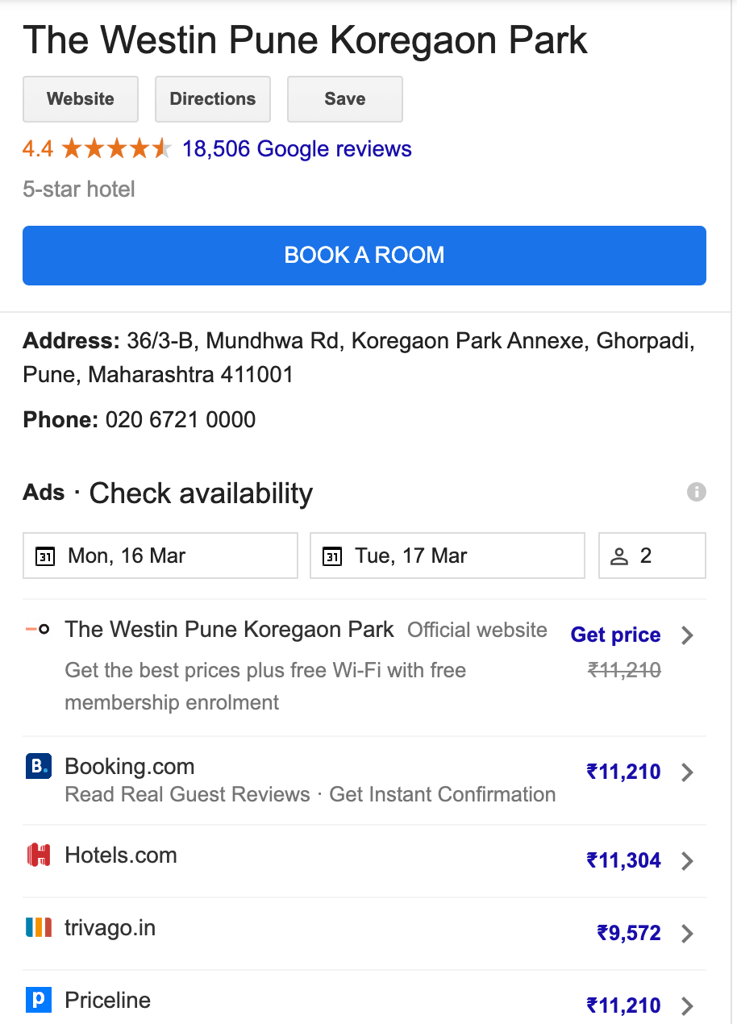Get Directions to the hotel

[x=213, y=99]
